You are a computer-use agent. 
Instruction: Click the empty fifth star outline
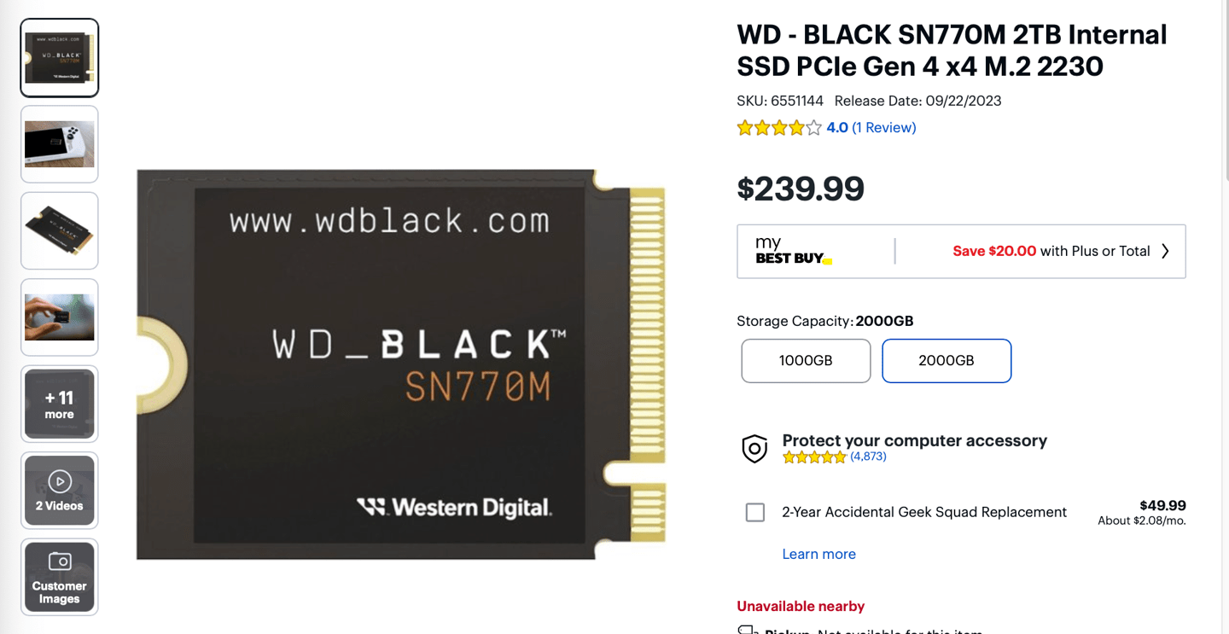point(815,126)
